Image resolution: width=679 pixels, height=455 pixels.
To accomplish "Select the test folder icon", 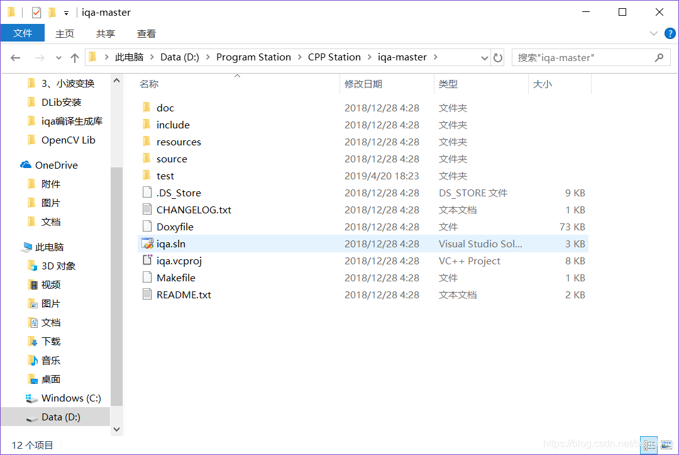I will coord(146,176).
